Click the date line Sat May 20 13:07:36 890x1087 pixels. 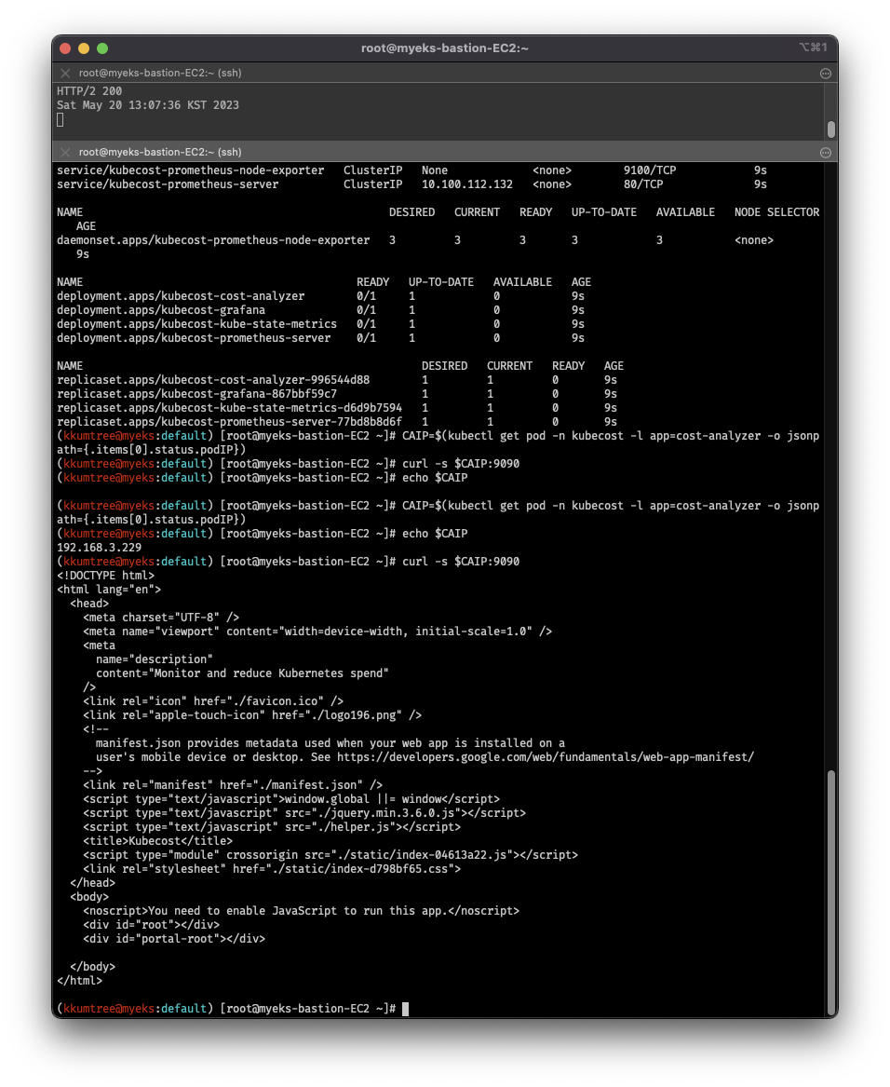coord(148,104)
